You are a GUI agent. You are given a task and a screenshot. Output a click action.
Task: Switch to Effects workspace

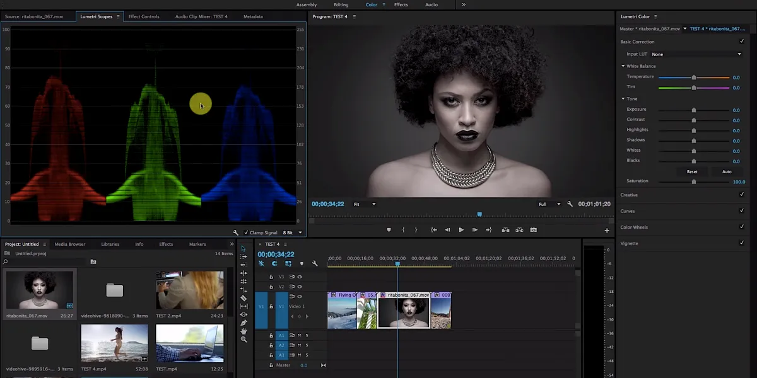401,4
